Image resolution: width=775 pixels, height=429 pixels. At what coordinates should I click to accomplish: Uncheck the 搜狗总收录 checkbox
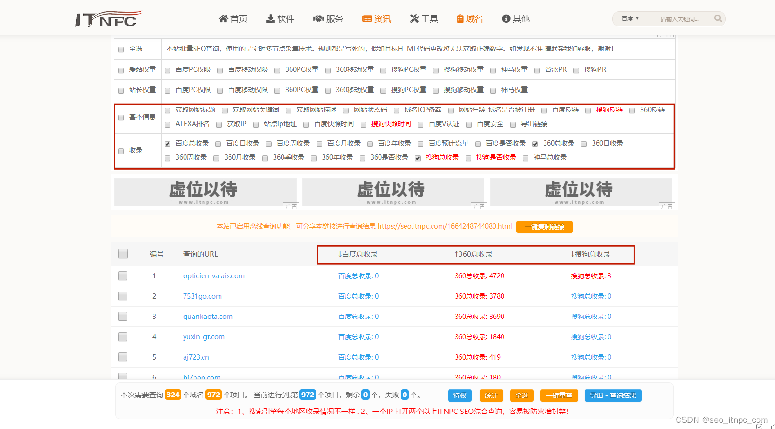point(418,158)
